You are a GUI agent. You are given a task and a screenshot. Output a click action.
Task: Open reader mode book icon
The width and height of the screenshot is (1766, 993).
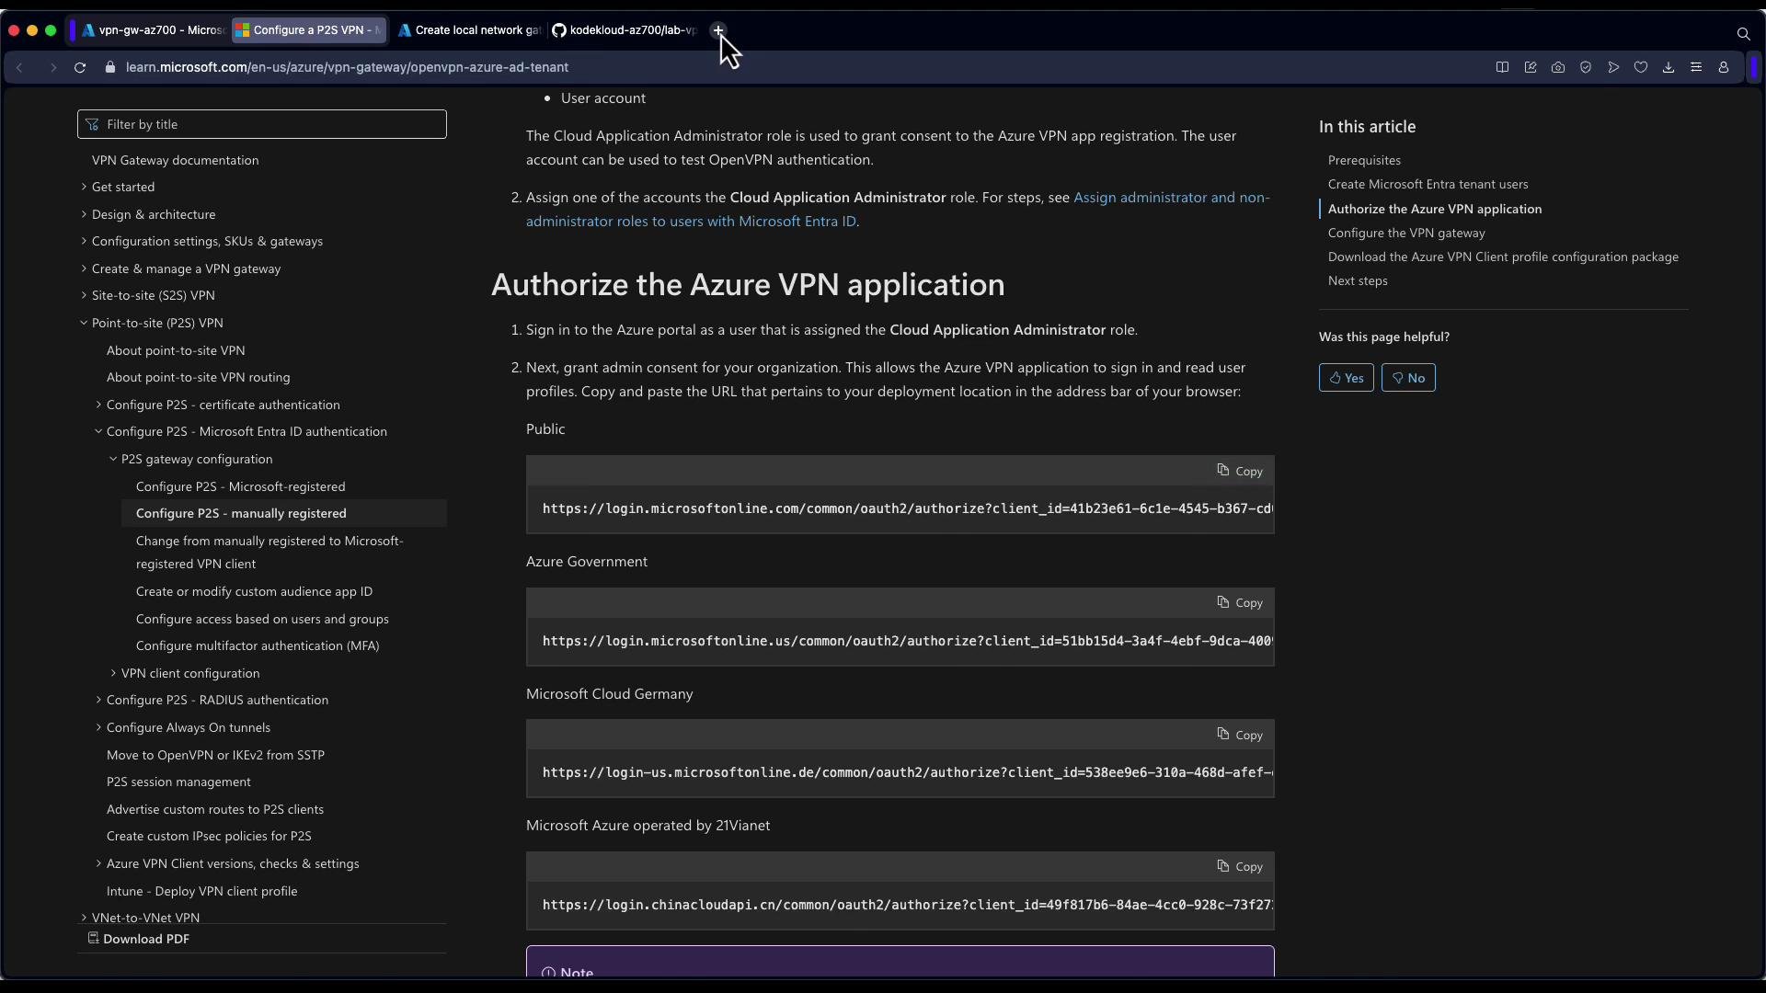pyautogui.click(x=1502, y=67)
